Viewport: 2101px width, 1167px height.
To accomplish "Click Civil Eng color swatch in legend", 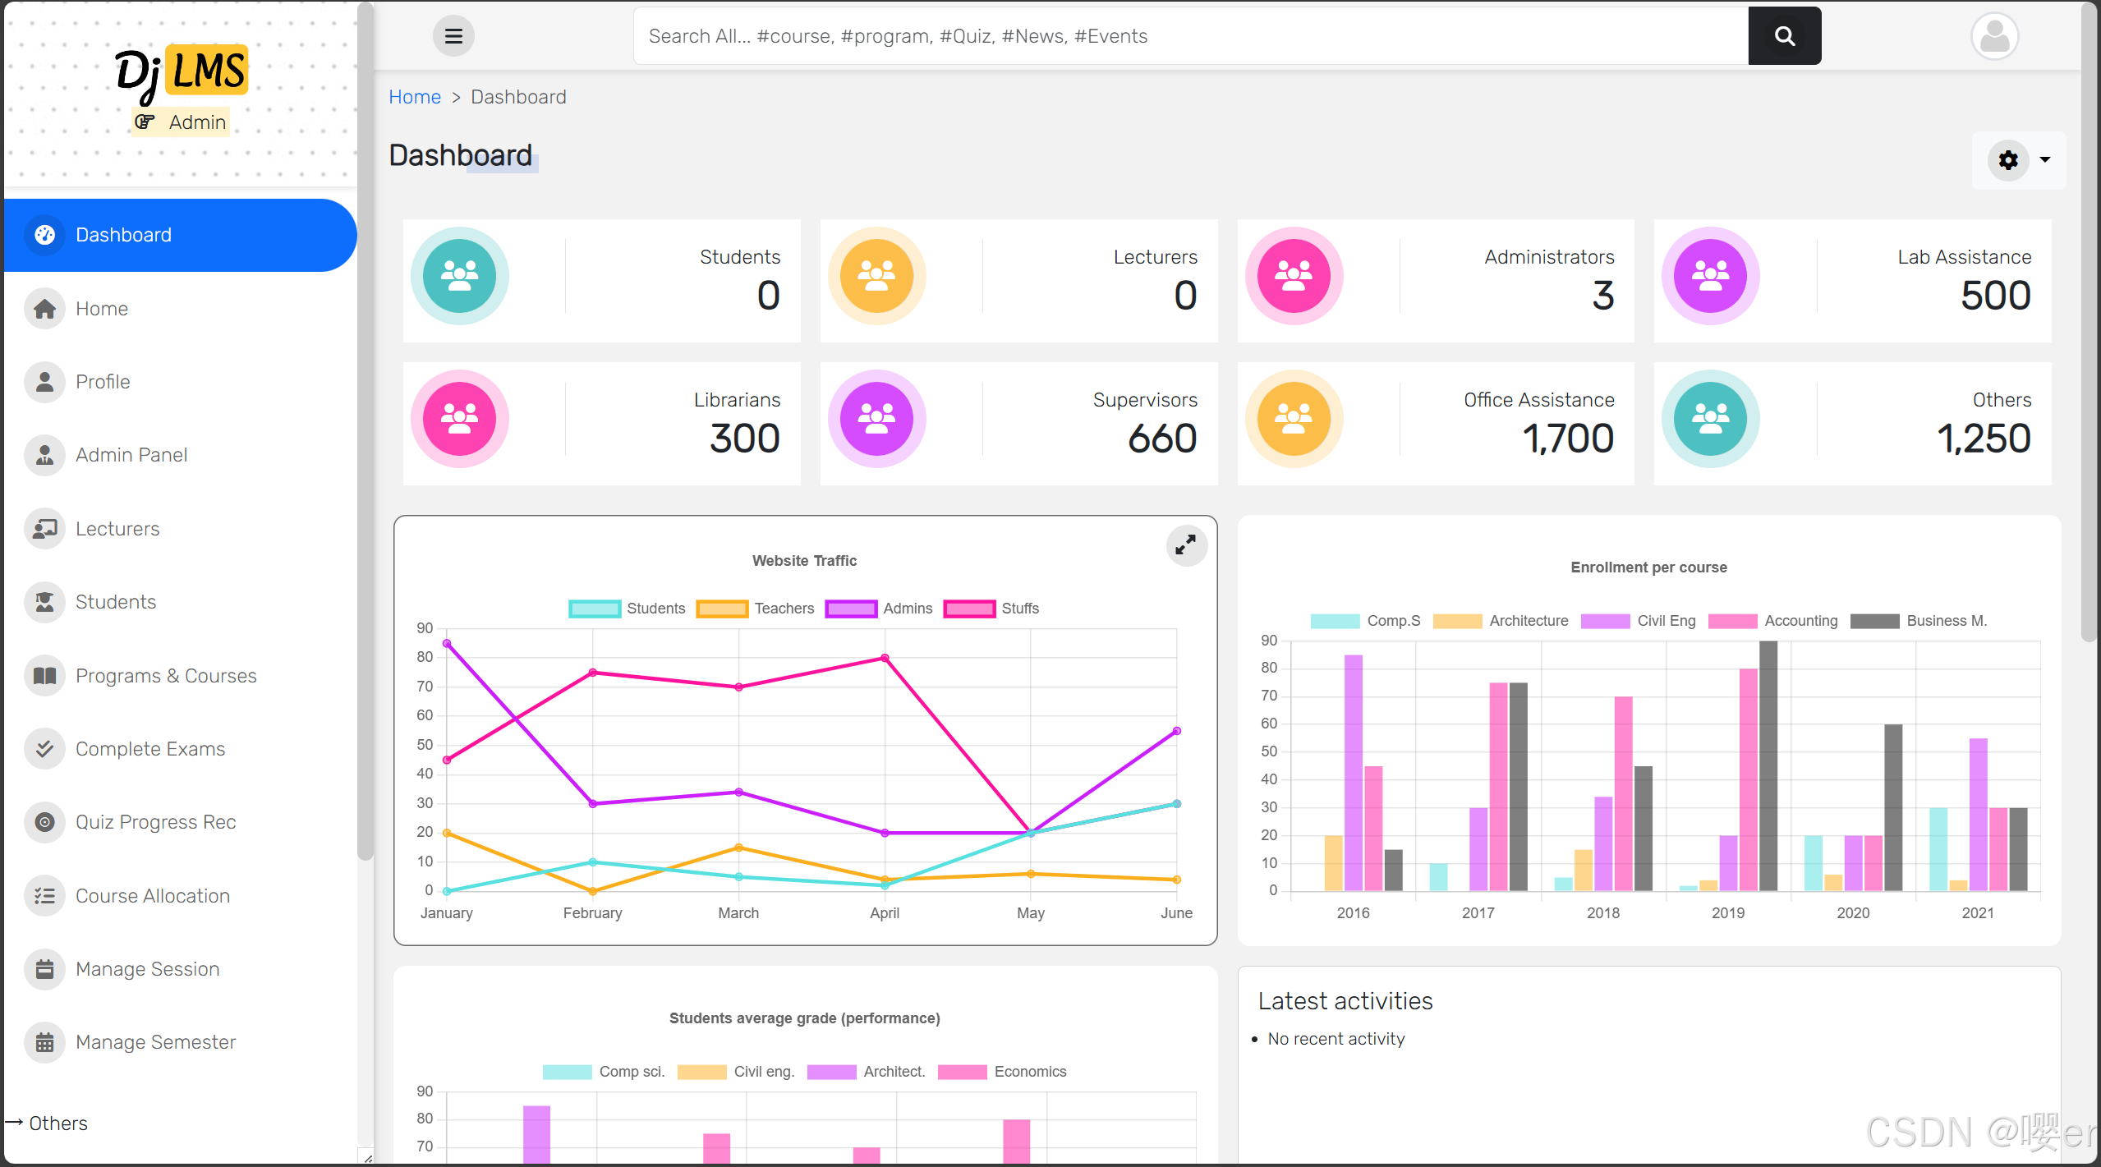I will click(1604, 621).
